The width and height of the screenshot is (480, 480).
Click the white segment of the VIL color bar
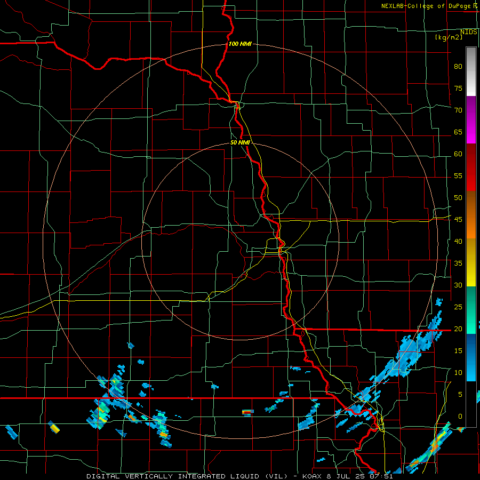[471, 71]
